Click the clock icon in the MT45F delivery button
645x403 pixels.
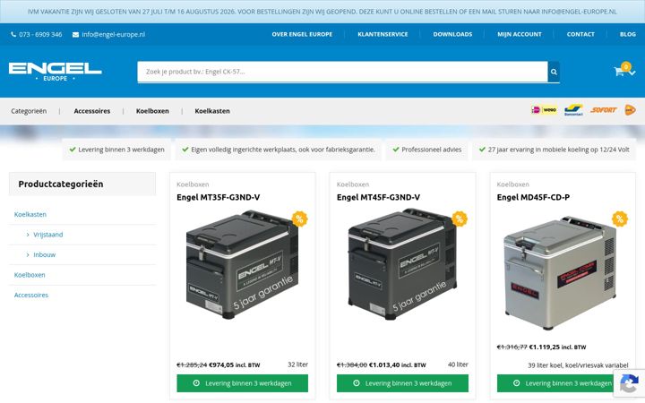pos(357,383)
